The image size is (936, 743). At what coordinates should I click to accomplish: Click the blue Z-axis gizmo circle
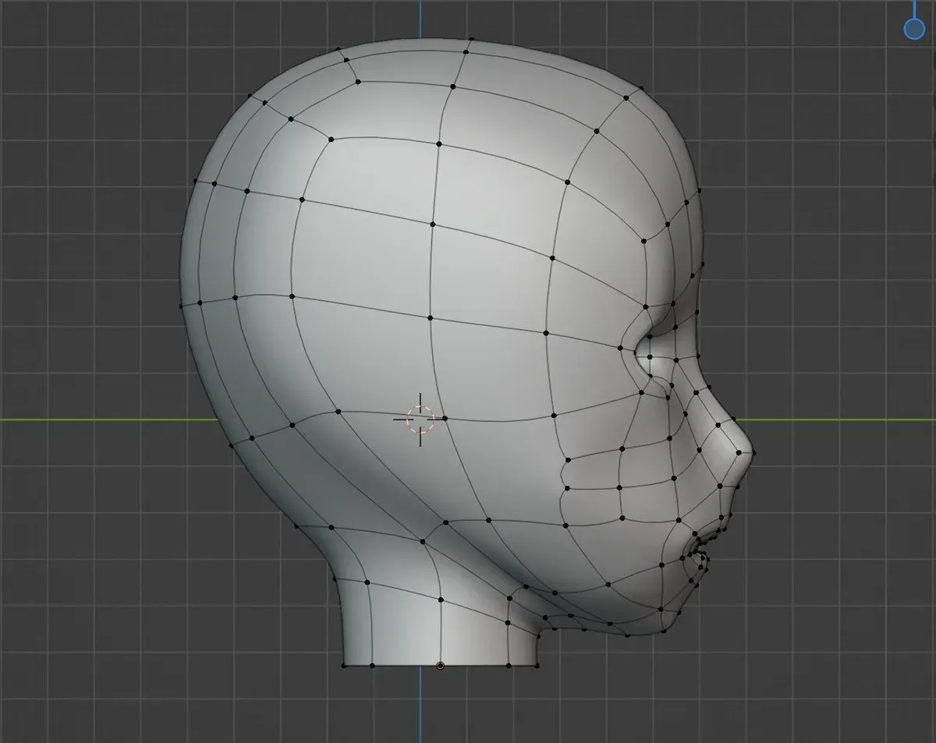913,29
